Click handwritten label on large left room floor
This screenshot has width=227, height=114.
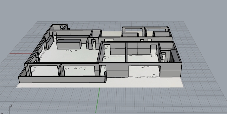point(71,51)
